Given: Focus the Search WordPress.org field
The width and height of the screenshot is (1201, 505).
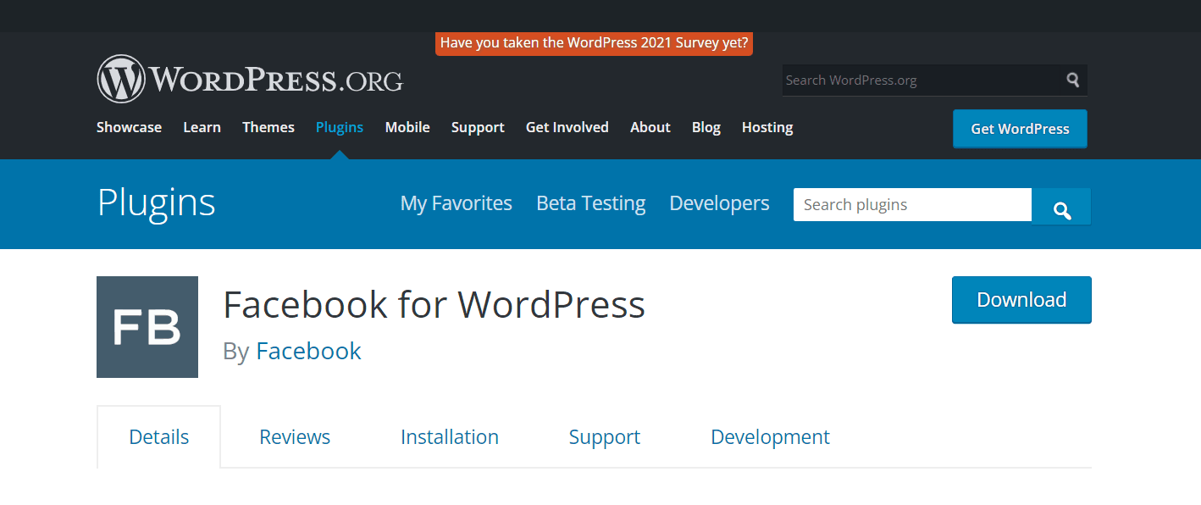Looking at the screenshot, I should click(x=922, y=80).
